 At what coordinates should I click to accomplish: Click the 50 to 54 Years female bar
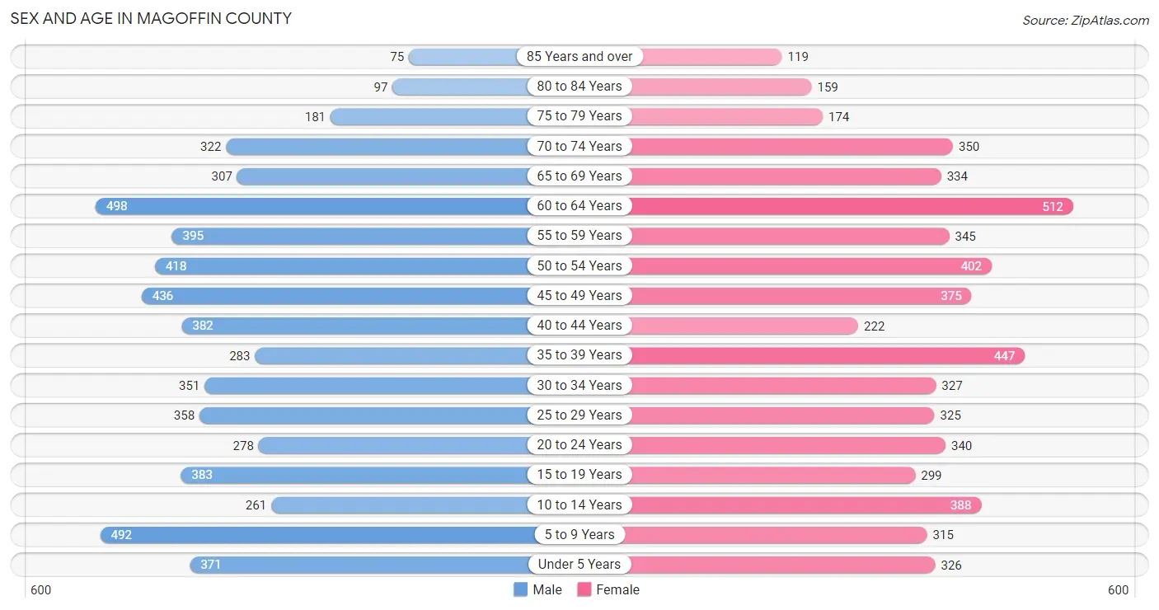click(809, 265)
